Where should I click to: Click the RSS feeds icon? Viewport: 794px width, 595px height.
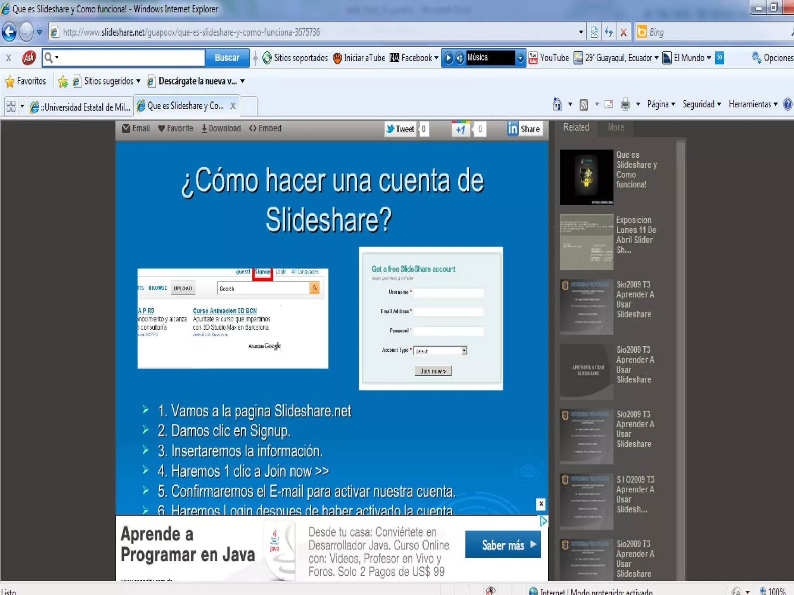(x=583, y=104)
